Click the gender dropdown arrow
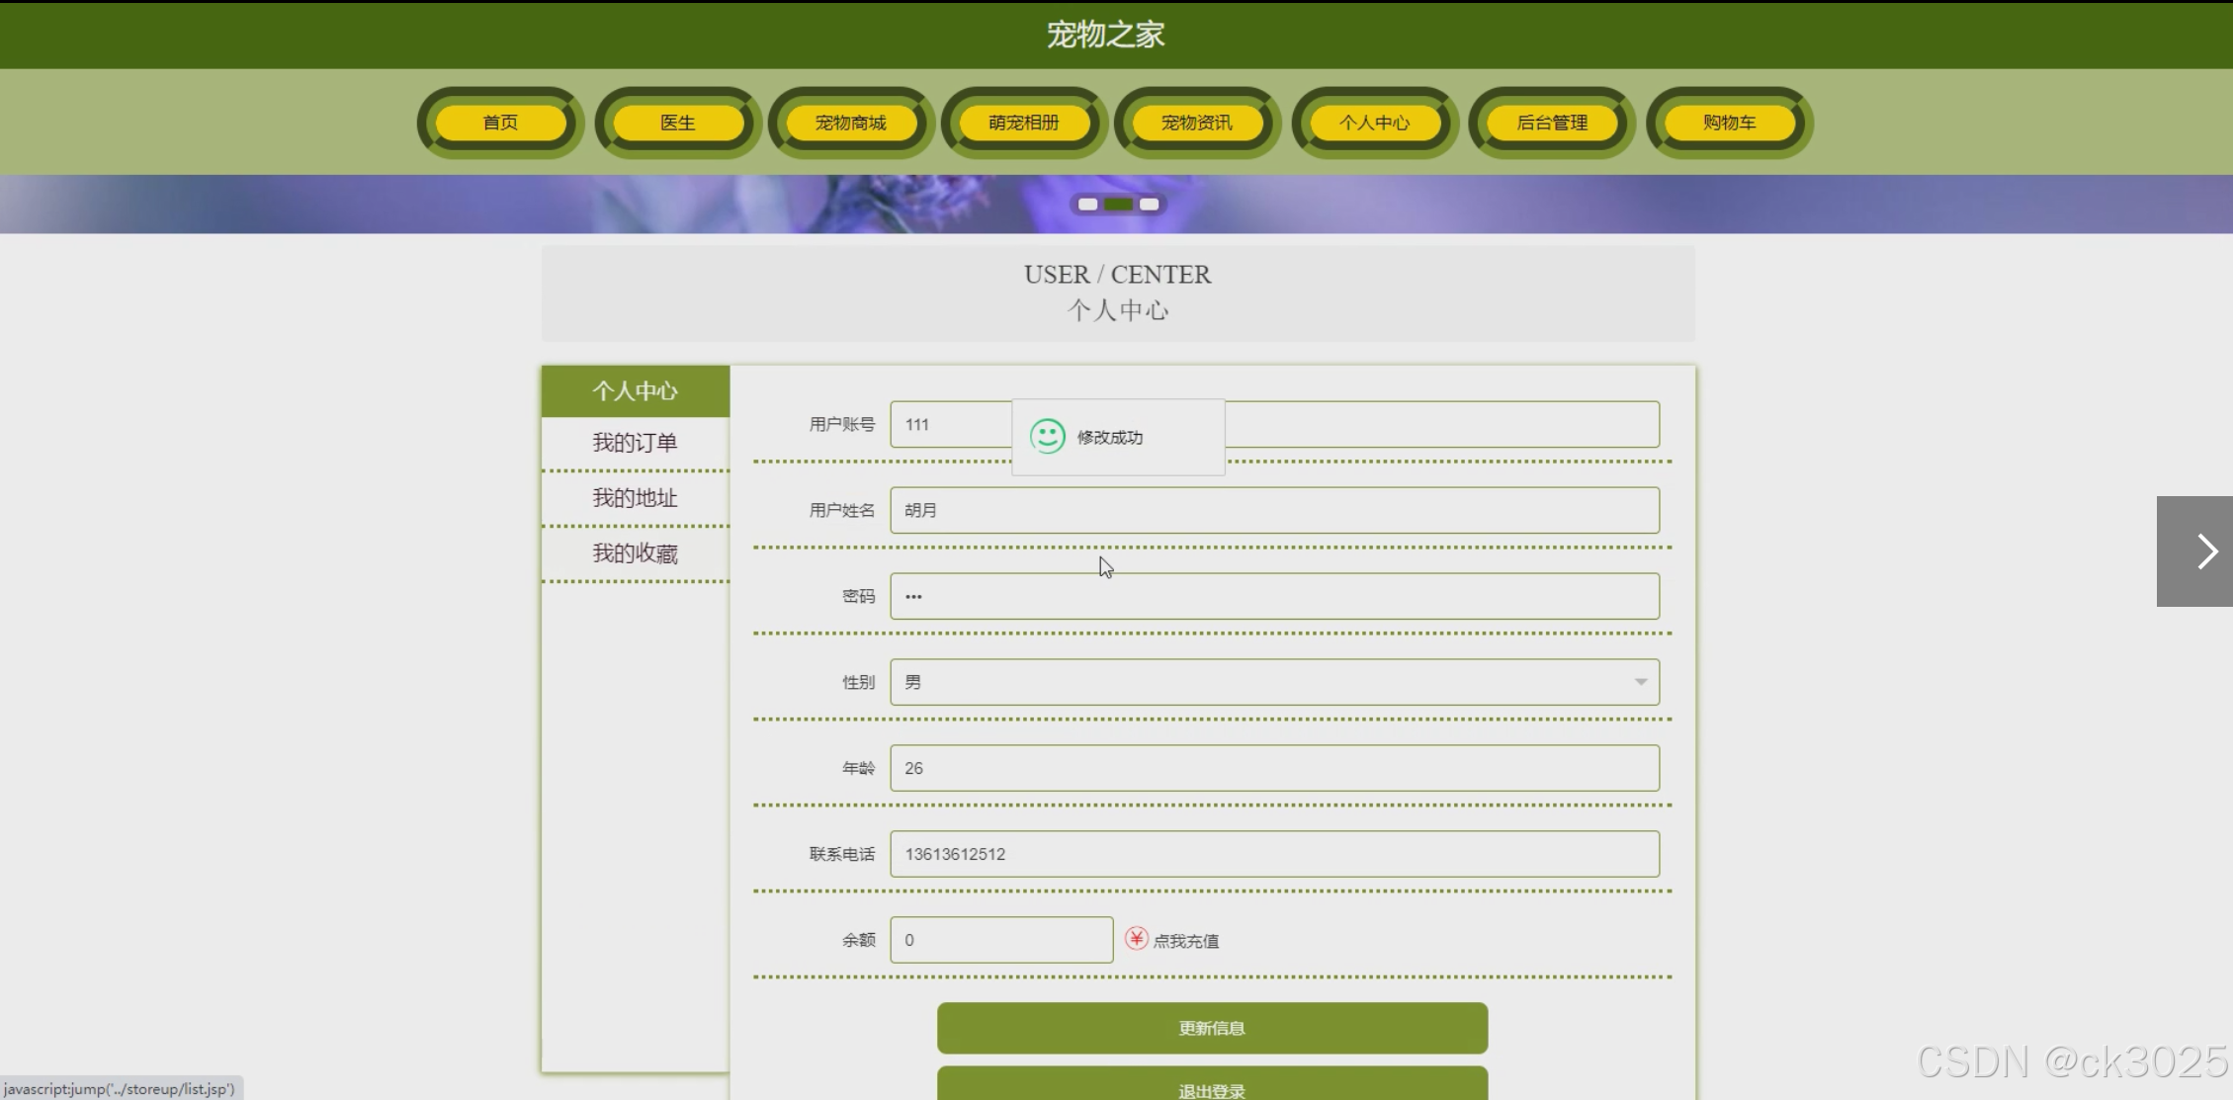Image resolution: width=2233 pixels, height=1100 pixels. click(x=1640, y=682)
